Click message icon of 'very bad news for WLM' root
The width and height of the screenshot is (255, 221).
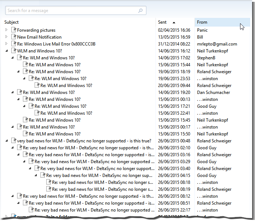point(14,141)
